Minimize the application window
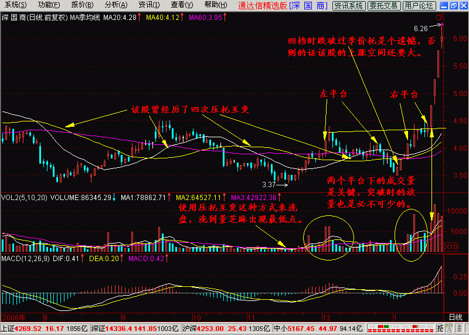The height and width of the screenshot is (335, 469). pyautogui.click(x=444, y=5)
